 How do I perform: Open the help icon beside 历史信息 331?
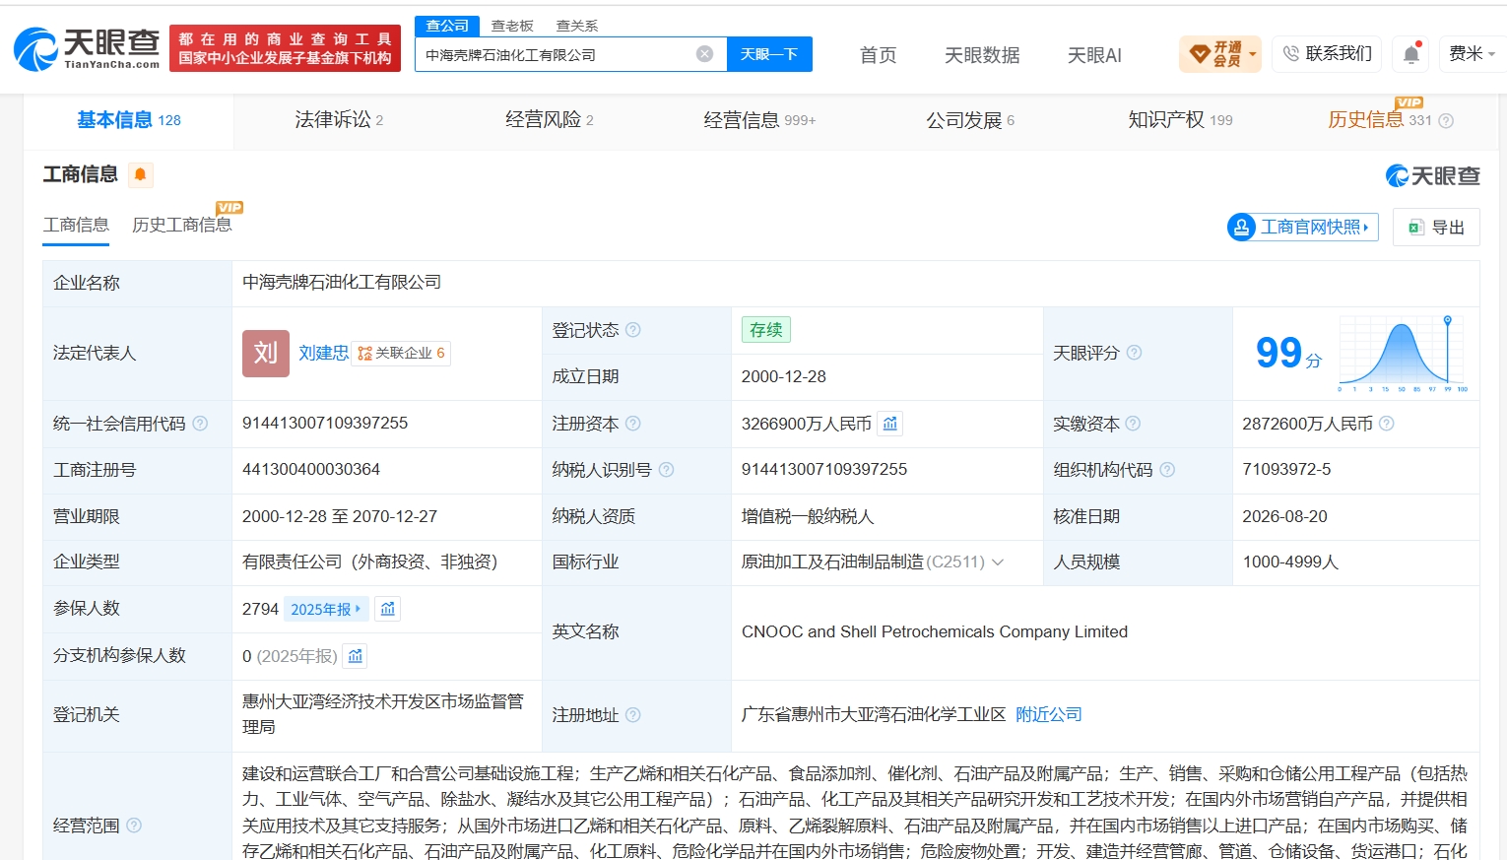coord(1446,121)
